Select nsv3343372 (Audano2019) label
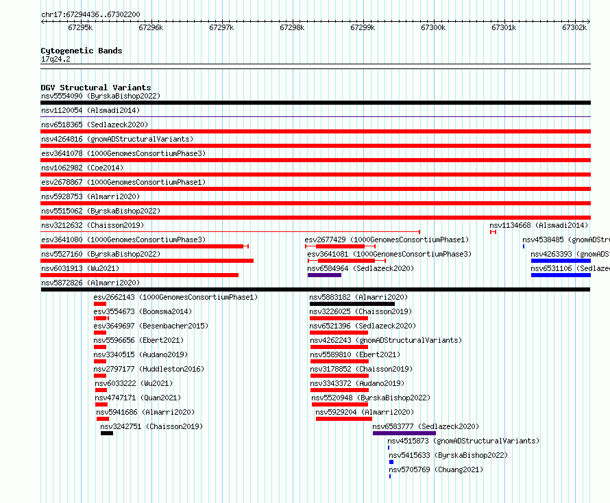Screen dimensions: 610x503 [357, 383]
